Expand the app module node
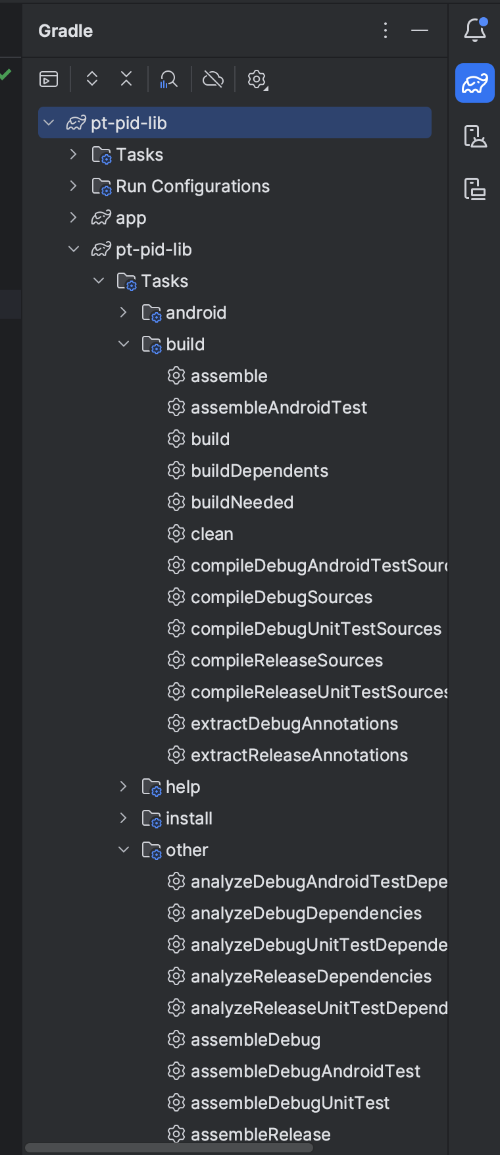The width and height of the screenshot is (500, 1155). coord(74,218)
